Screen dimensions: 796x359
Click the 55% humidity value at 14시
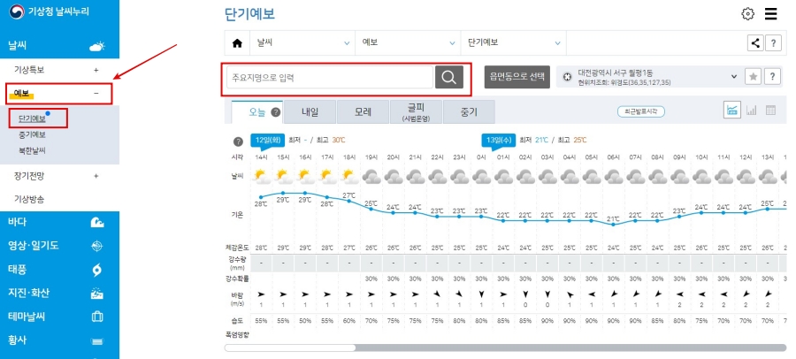point(261,321)
